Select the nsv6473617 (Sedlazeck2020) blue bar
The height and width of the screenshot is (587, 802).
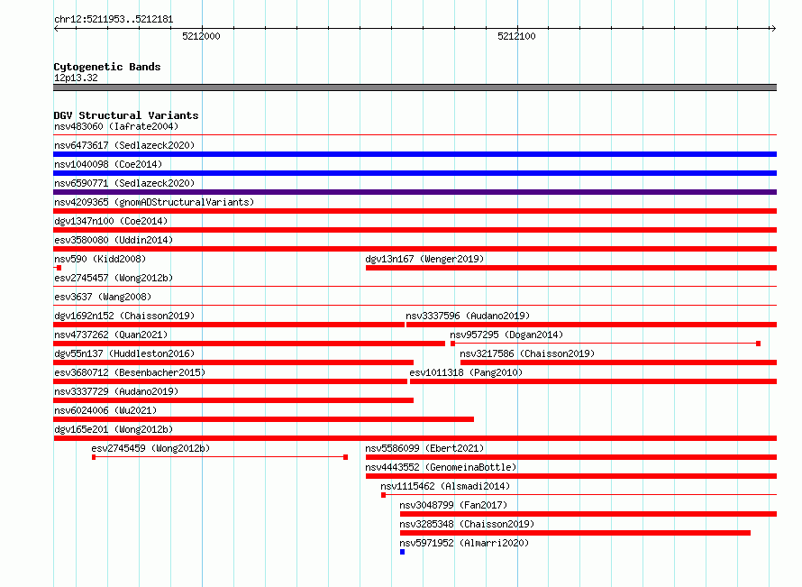(x=415, y=154)
